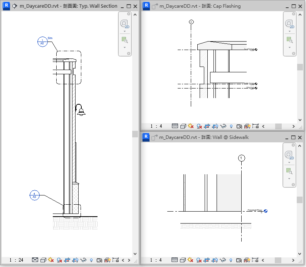Select Finished Floor level marker in Wall @ Sidewalk

[266, 211]
